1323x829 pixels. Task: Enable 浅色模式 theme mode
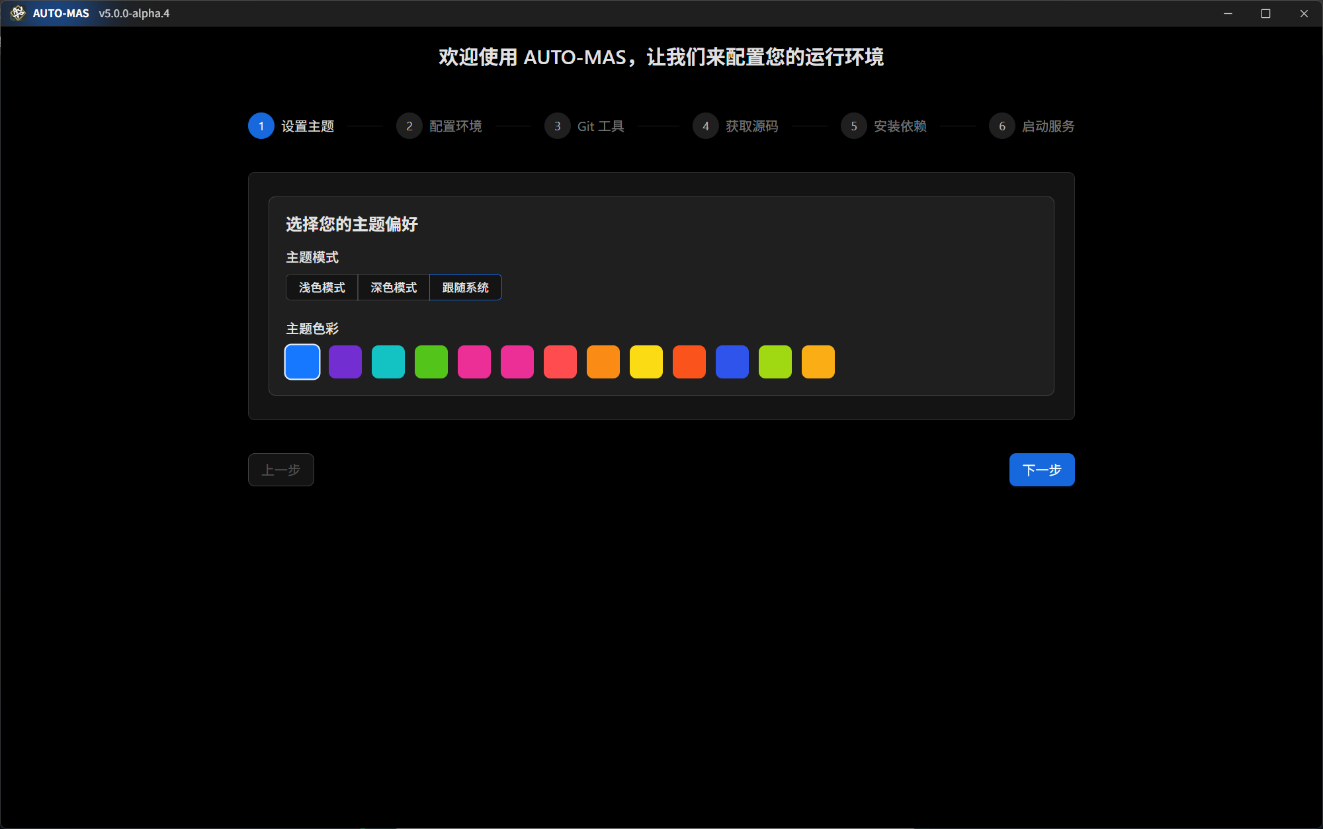[x=321, y=287]
